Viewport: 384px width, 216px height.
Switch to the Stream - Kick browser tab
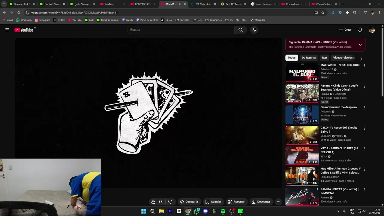pyautogui.click(x=22, y=4)
